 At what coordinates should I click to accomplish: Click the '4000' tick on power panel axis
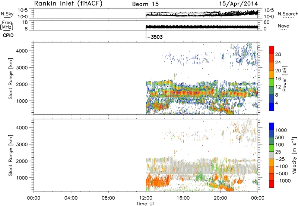22,51
